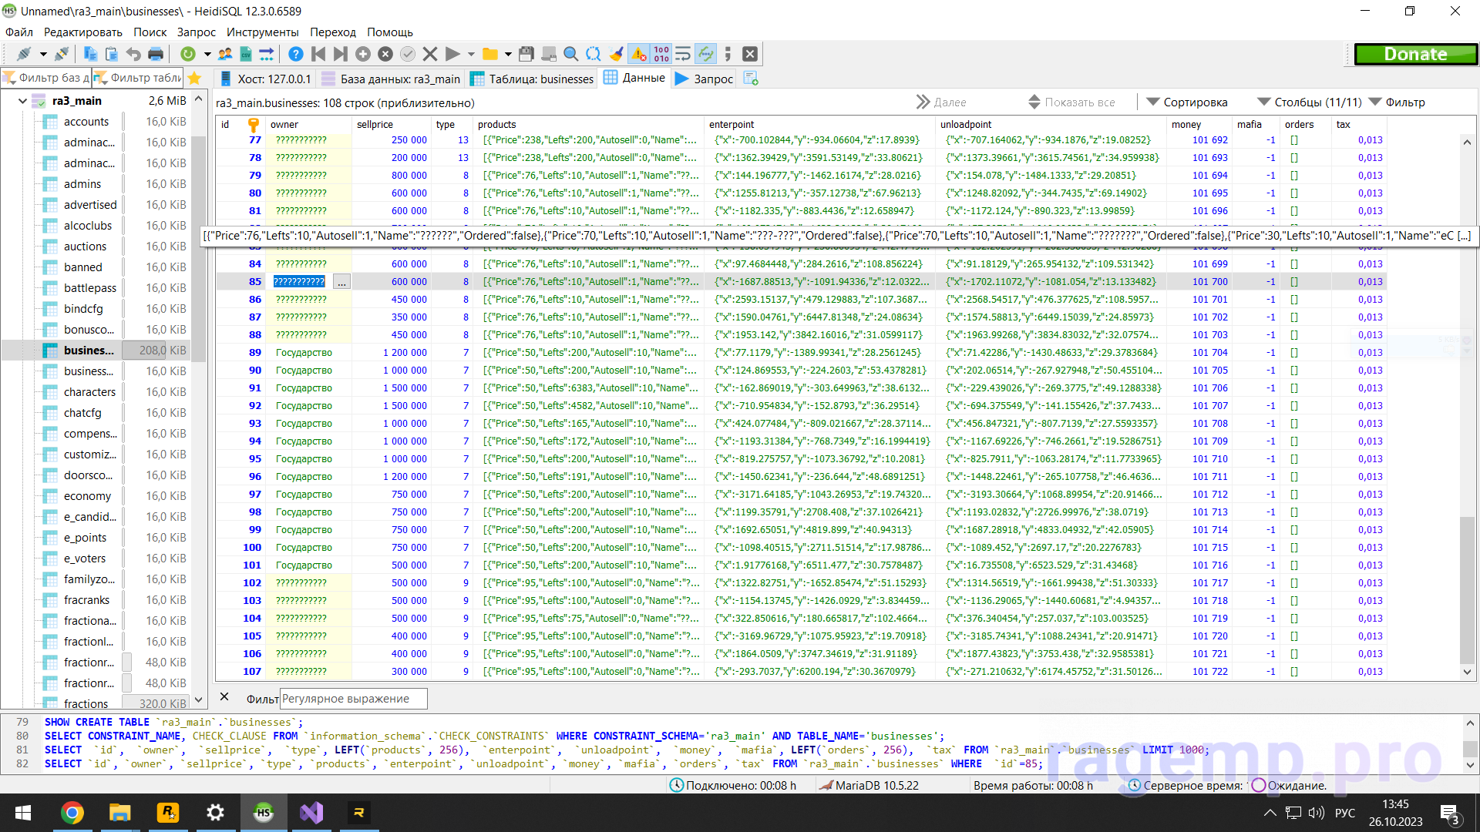The height and width of the screenshot is (832, 1480).
Task: Click the magnifier search text icon
Action: click(570, 54)
